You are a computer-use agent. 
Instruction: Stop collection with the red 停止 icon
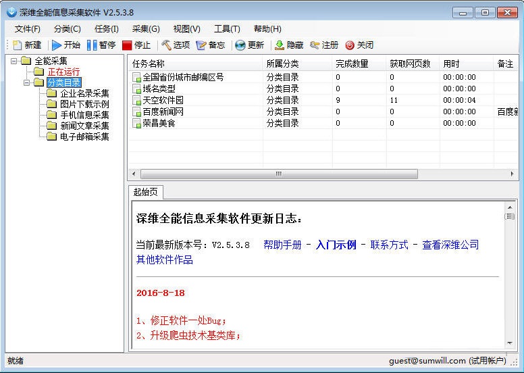click(x=127, y=45)
